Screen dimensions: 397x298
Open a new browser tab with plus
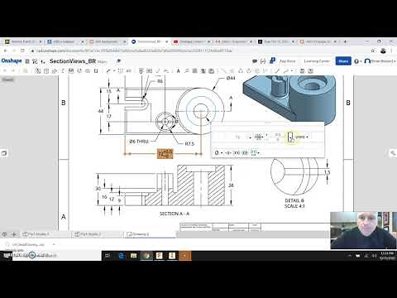tap(345, 41)
